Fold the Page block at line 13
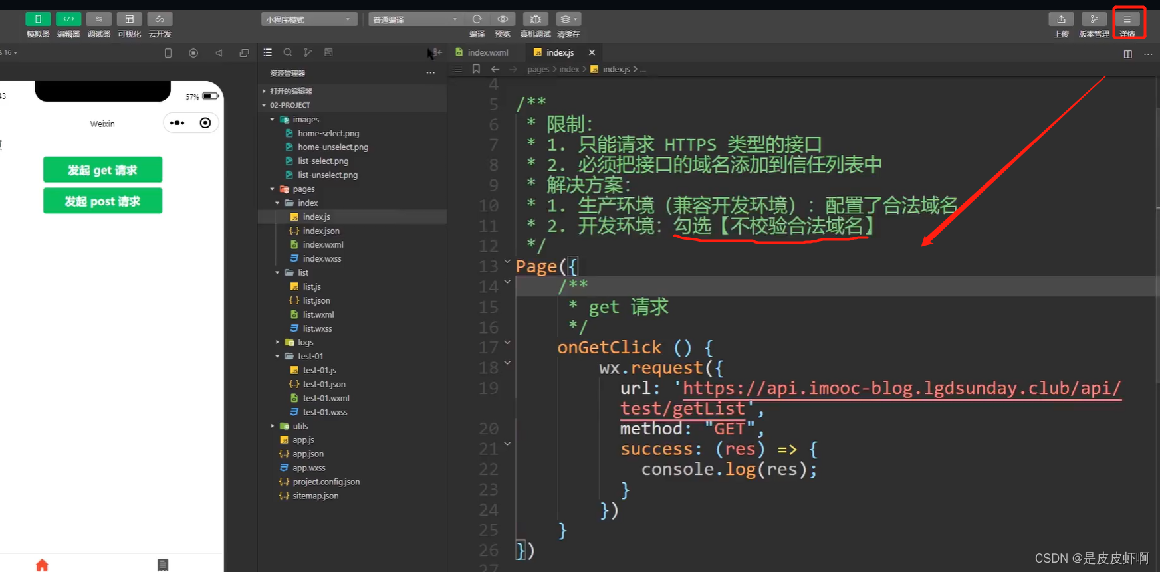The height and width of the screenshot is (572, 1160). click(x=507, y=262)
